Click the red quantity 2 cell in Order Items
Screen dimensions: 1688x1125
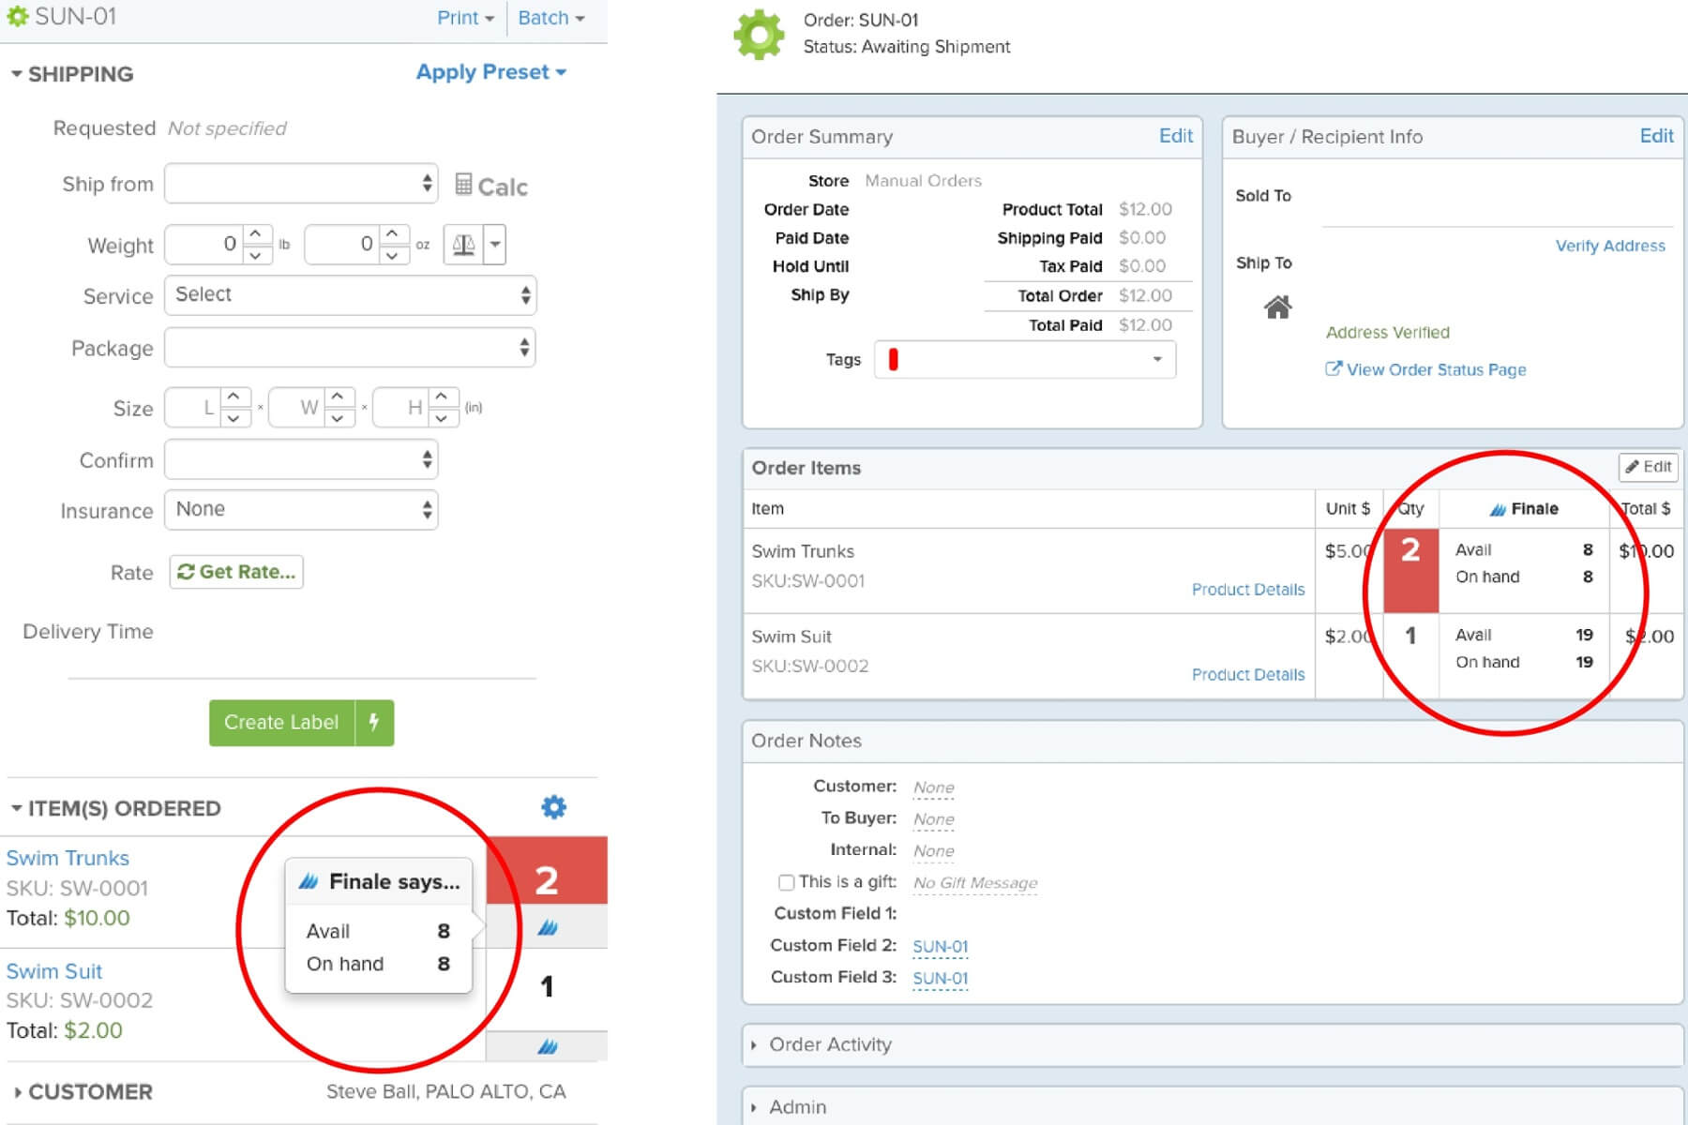pos(1410,570)
